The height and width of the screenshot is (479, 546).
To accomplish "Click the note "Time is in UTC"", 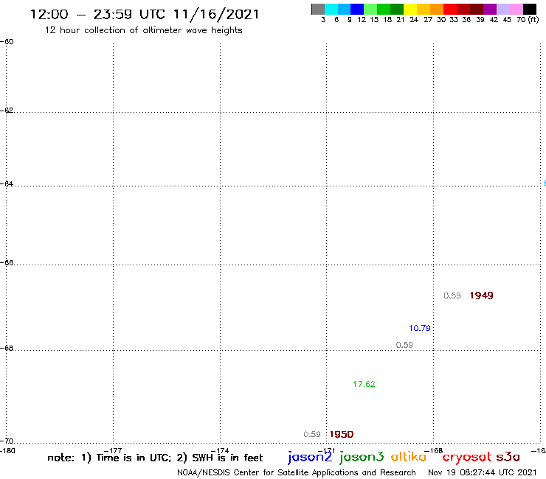I will [x=134, y=458].
